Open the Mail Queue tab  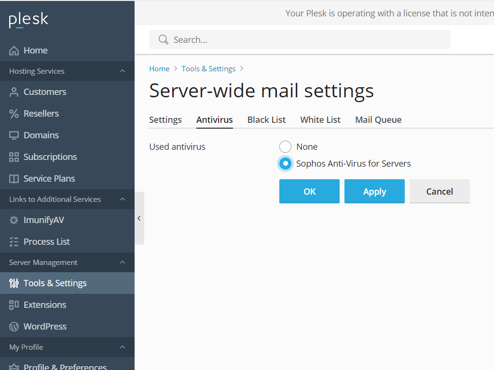(378, 119)
